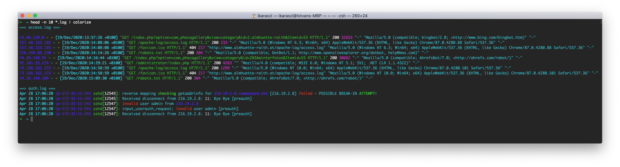620x167 pixels.
Task: Click response size 4263
Action: coord(227,63)
